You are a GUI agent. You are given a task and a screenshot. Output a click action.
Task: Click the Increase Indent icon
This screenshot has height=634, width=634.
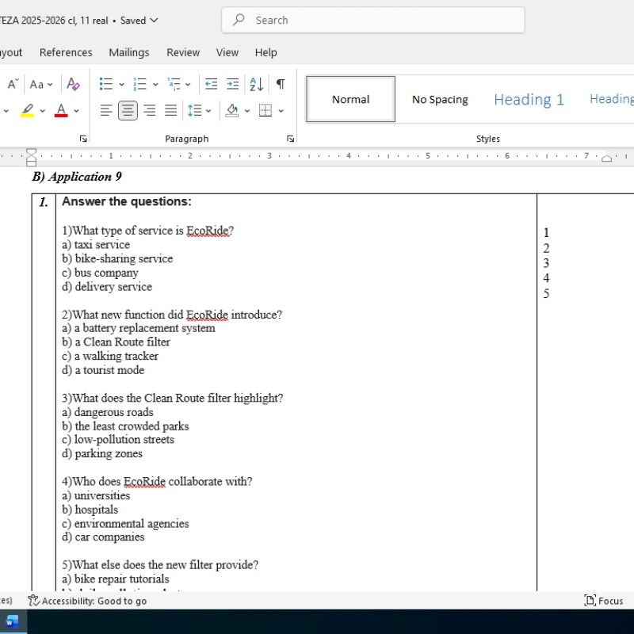click(231, 84)
